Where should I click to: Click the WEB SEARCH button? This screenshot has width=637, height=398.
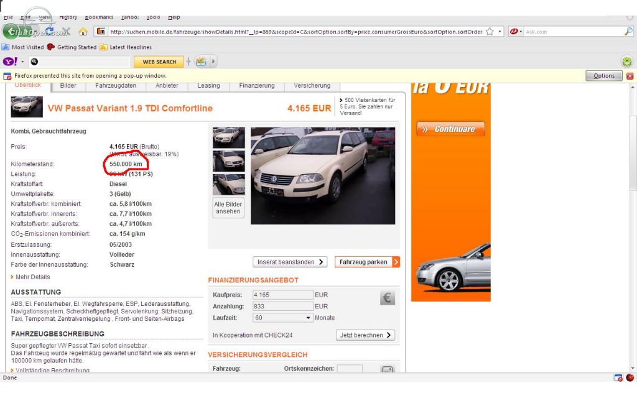click(159, 62)
